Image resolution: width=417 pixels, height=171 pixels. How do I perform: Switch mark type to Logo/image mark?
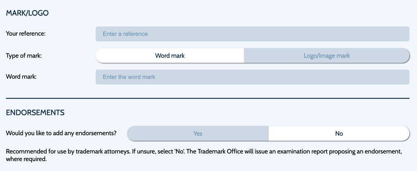coord(327,56)
